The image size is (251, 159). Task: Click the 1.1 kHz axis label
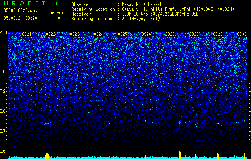pyautogui.click(x=4, y=52)
